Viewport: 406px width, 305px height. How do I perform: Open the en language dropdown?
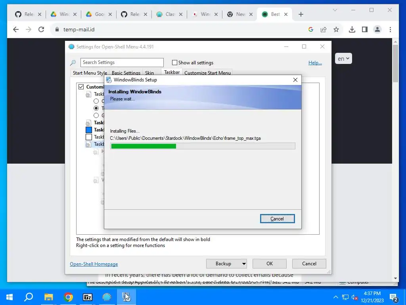343,59
